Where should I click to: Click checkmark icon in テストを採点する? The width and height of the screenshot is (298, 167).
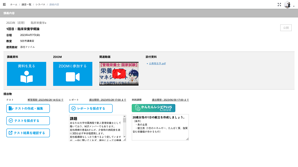11,121
